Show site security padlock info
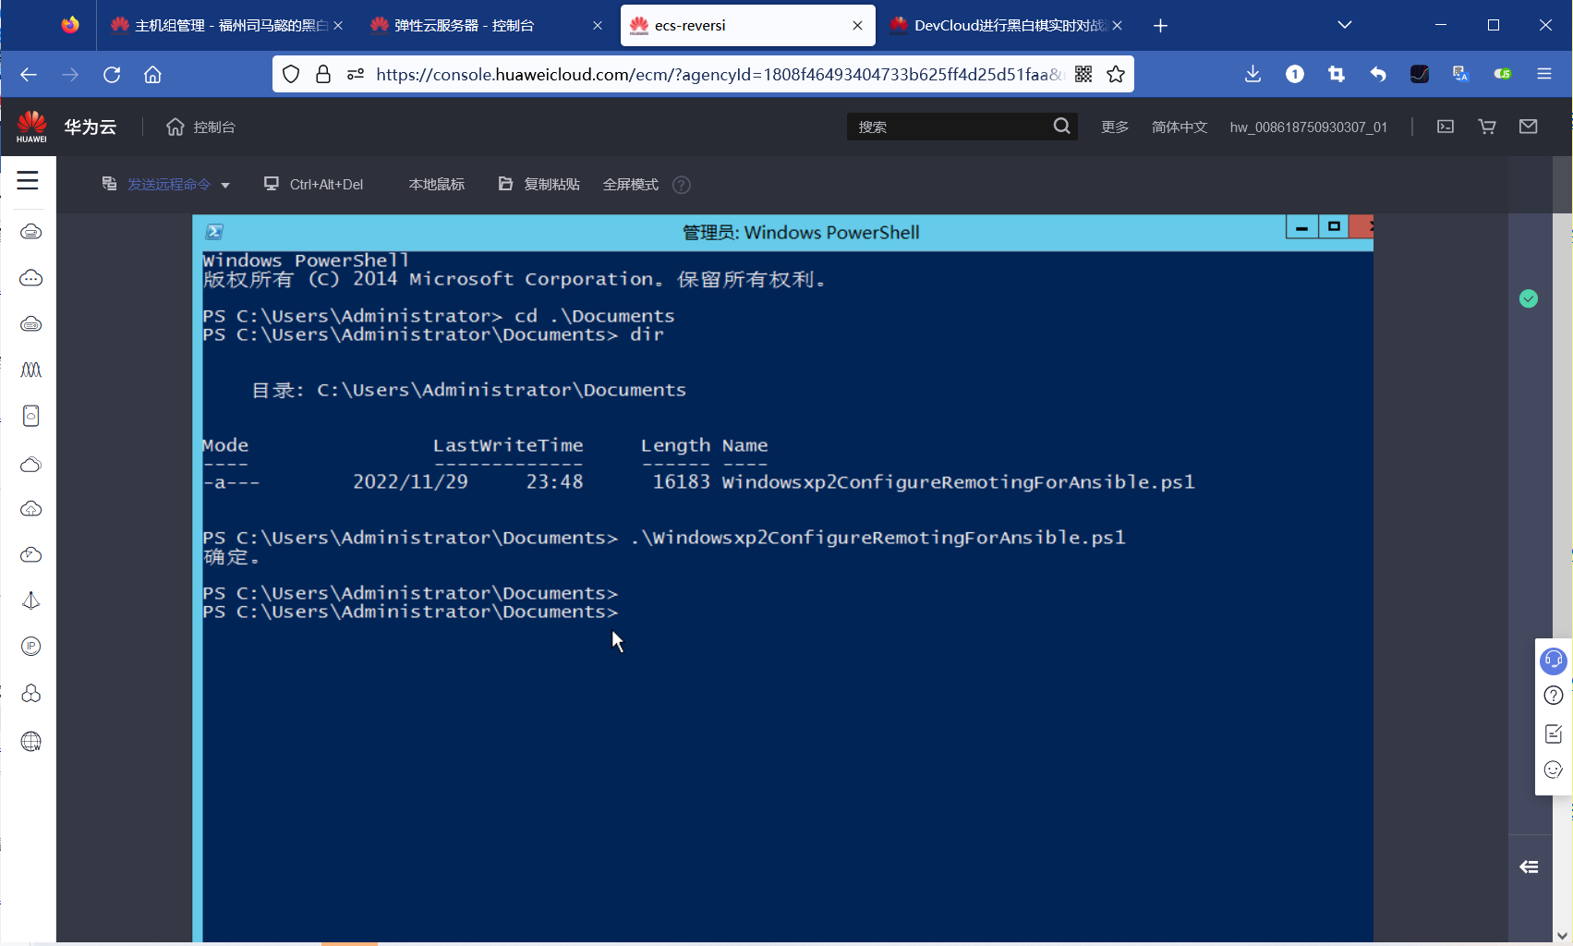 pyautogui.click(x=323, y=75)
